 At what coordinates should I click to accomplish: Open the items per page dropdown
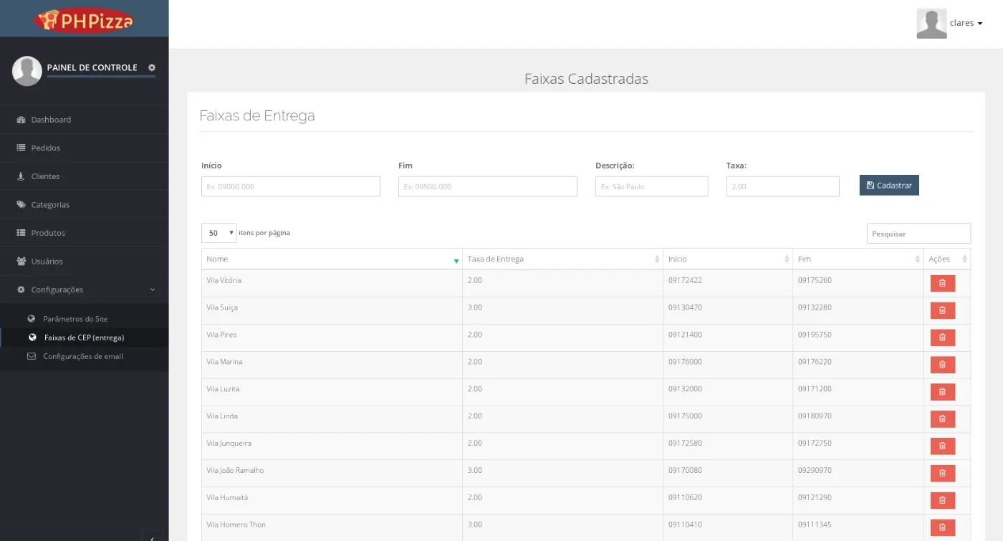219,233
